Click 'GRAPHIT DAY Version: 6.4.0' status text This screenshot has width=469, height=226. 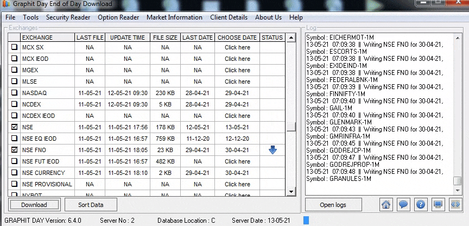pyautogui.click(x=43, y=221)
